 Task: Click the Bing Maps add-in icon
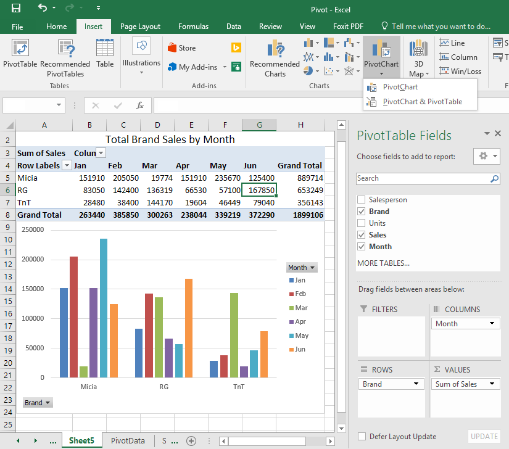tap(236, 47)
